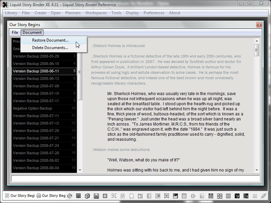Click the three horizontal bars icon
Screen dimensions: 271x203
(228, 196)
